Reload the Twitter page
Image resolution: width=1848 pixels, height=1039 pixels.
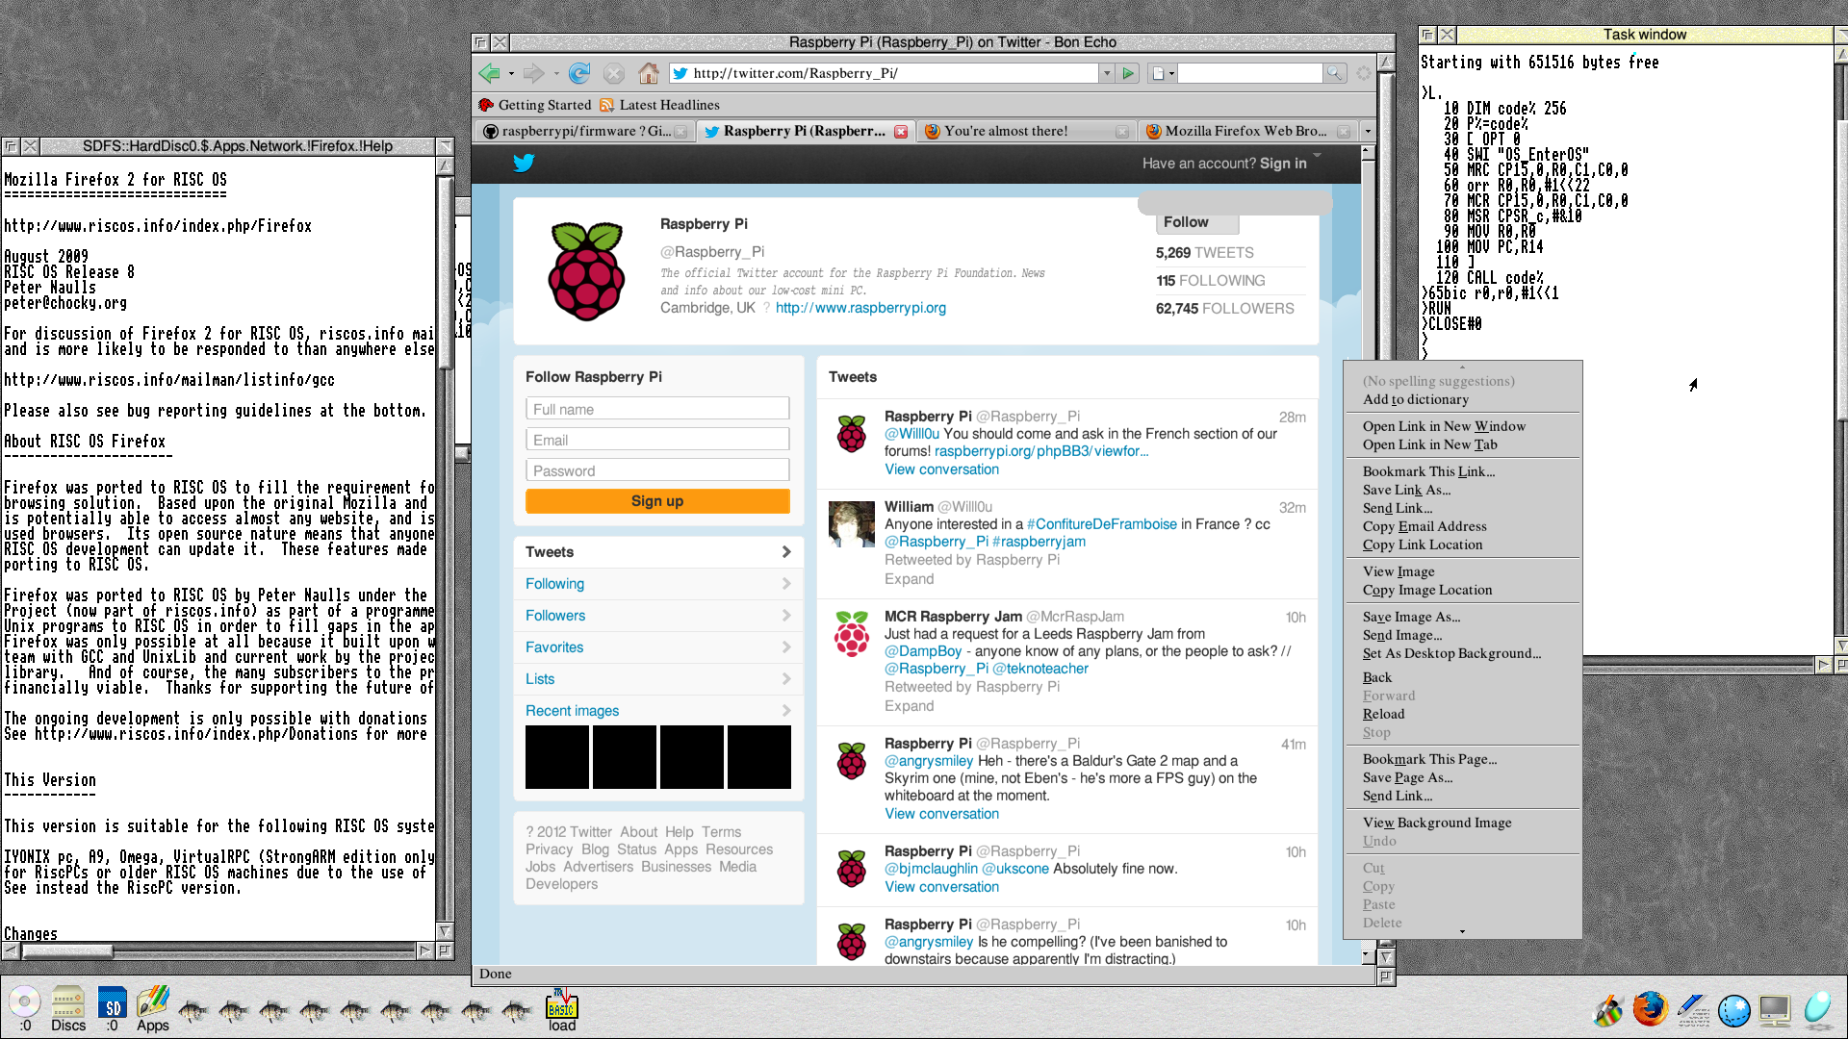pos(579,73)
